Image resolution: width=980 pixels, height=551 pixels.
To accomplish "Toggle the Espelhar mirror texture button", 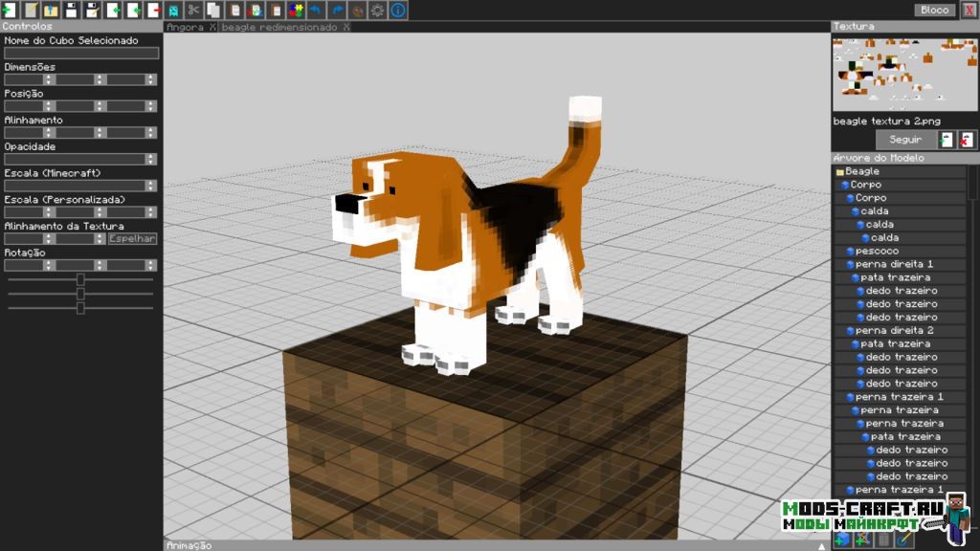I will coord(132,239).
